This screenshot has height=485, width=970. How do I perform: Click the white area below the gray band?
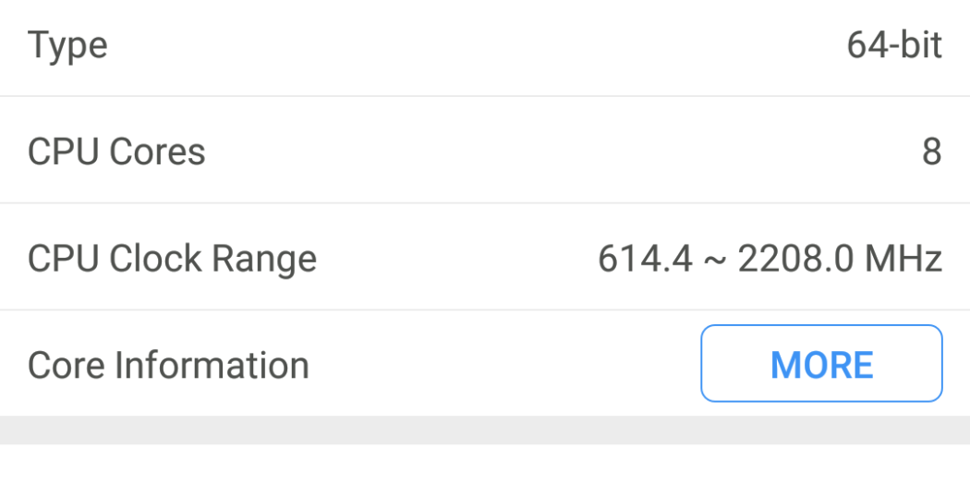485,465
